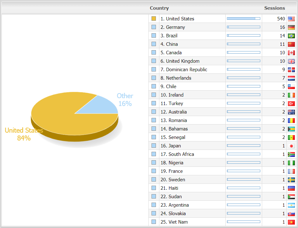Click the Turkey flag icon
The image size is (298, 228).
291,103
